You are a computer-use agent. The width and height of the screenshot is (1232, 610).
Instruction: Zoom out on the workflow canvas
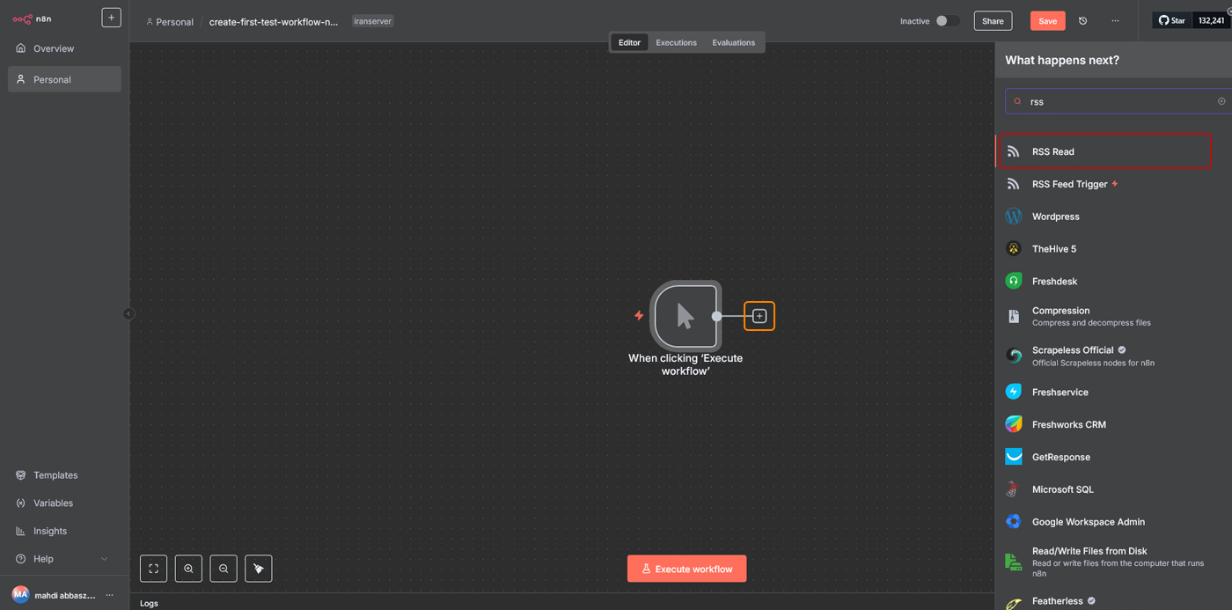224,569
